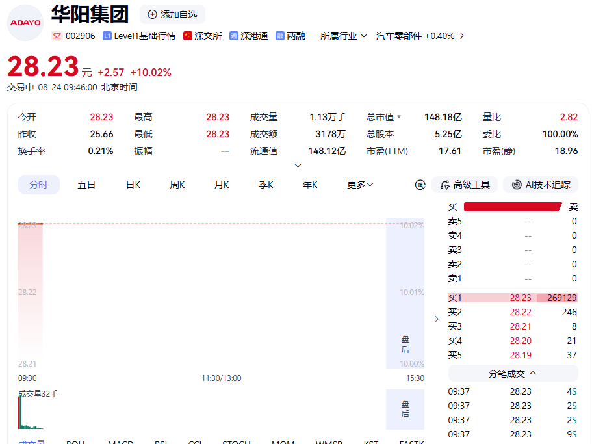Open the 更多 chart period dropdown
592x444 pixels.
(360, 185)
